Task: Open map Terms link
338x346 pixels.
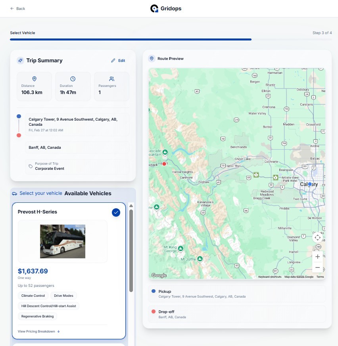Action: pyautogui.click(x=320, y=277)
